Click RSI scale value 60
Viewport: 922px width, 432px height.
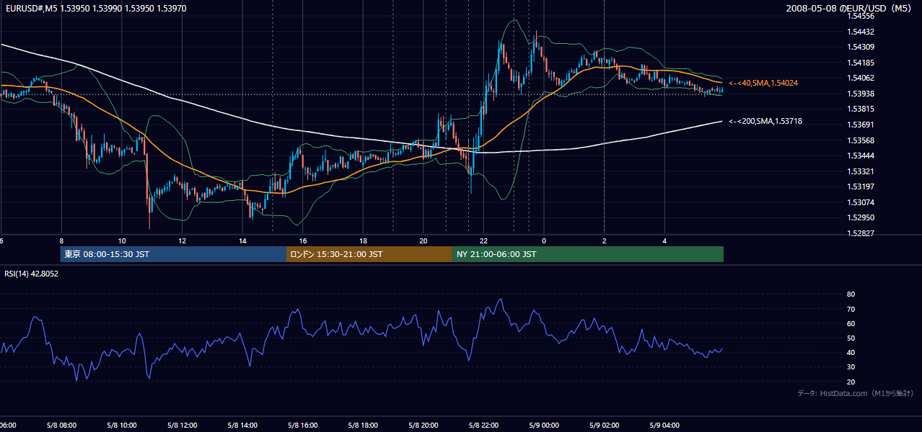851,323
